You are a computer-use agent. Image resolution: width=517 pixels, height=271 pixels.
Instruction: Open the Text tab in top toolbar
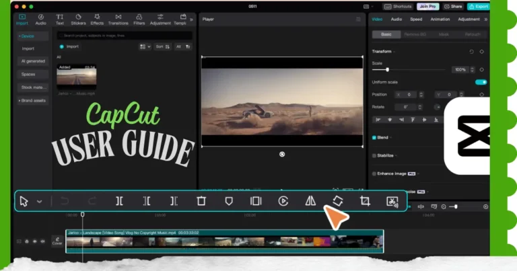coord(60,20)
